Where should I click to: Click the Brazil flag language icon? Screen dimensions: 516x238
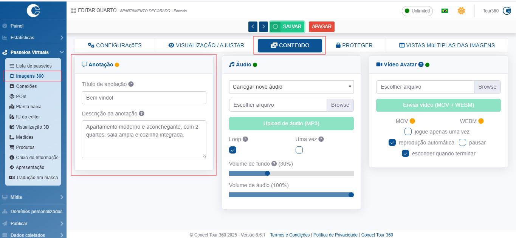click(x=445, y=11)
